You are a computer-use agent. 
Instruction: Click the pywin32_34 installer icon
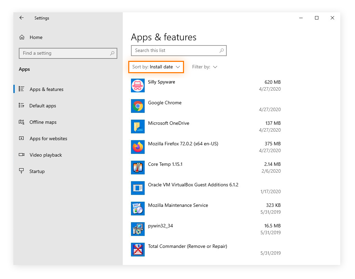point(137,229)
